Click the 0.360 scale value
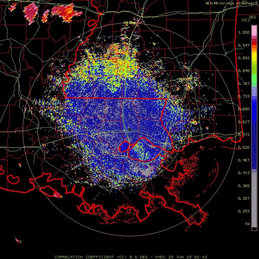The image size is (259, 259). pos(244,186)
